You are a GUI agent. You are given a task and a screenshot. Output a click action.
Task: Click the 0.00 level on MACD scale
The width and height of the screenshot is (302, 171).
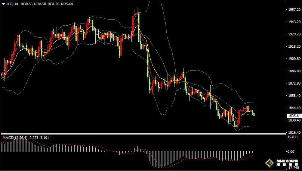[291, 151]
